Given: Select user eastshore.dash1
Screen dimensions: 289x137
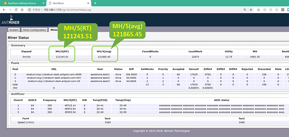Looking at the screenshot, I should 100,75.
